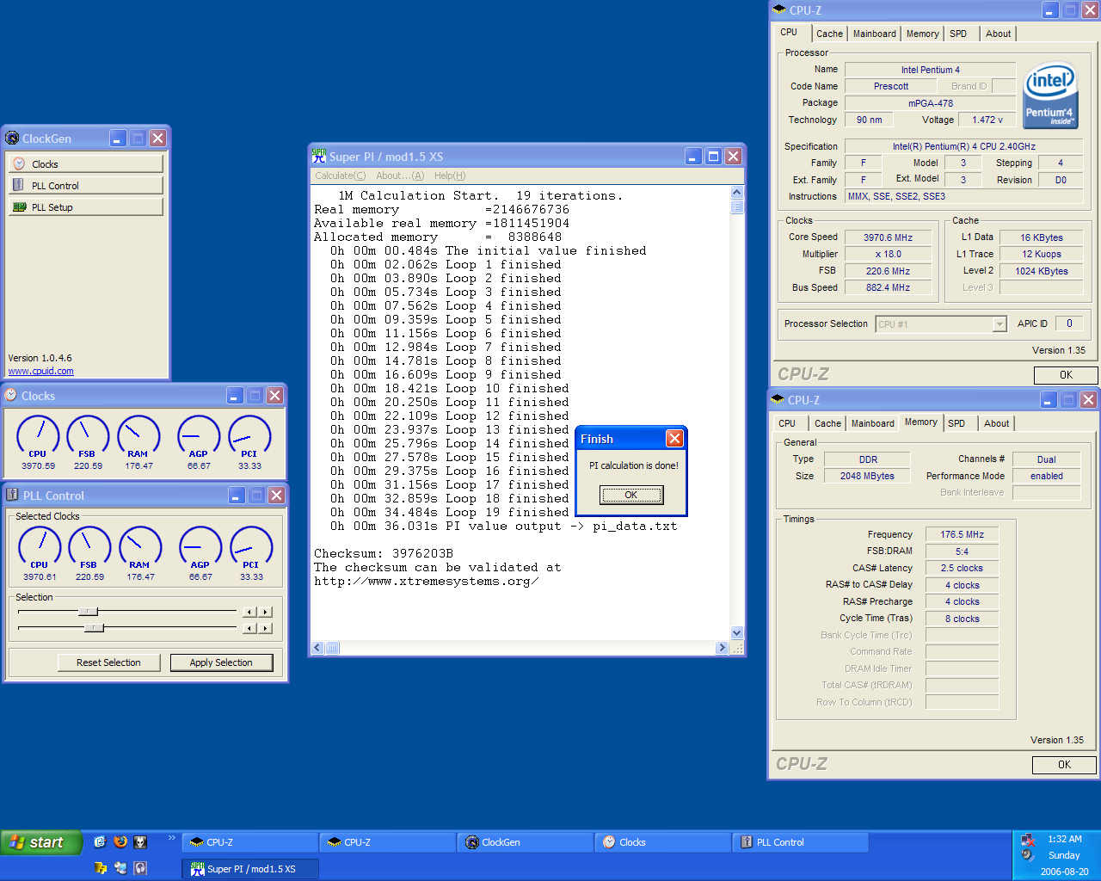Screen dimensions: 1101x881
Task: Switch to Mainboard tab in top CPU-Z
Action: point(874,34)
